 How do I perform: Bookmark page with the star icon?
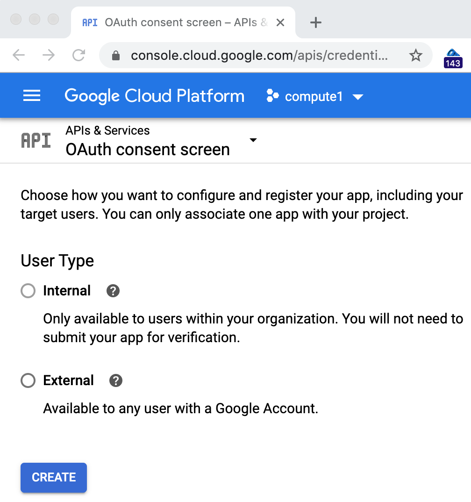coord(415,56)
